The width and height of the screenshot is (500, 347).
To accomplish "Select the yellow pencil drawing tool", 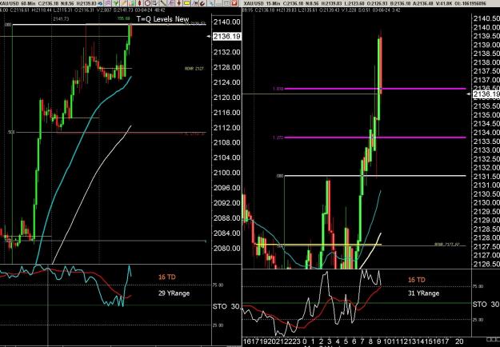I will [x=124, y=3].
